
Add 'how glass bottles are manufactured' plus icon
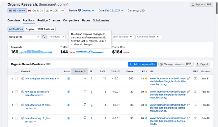[22, 92]
